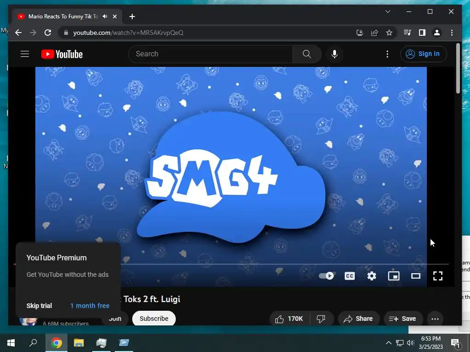
Task: Open Chrome media controls icon
Action: click(x=407, y=33)
